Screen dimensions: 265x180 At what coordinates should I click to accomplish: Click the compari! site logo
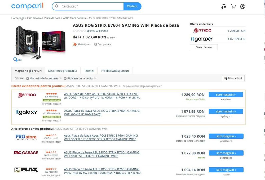pos(27,6)
